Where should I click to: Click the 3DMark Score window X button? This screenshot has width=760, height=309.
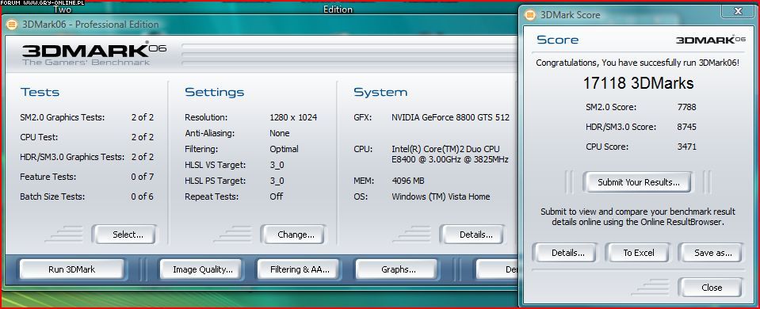click(x=738, y=11)
